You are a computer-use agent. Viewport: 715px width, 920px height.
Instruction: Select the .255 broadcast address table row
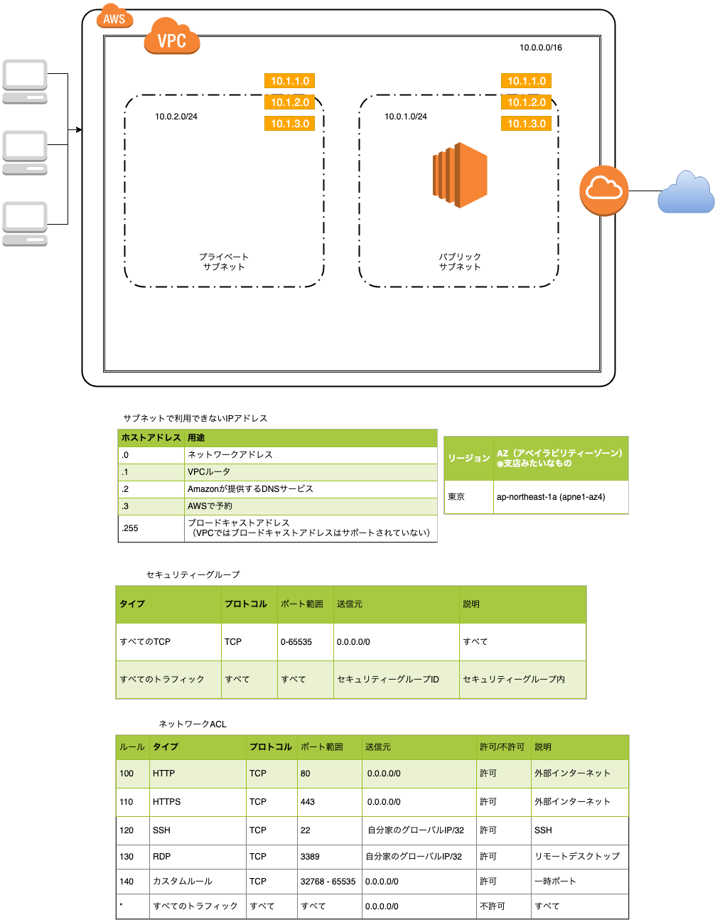[x=277, y=528]
